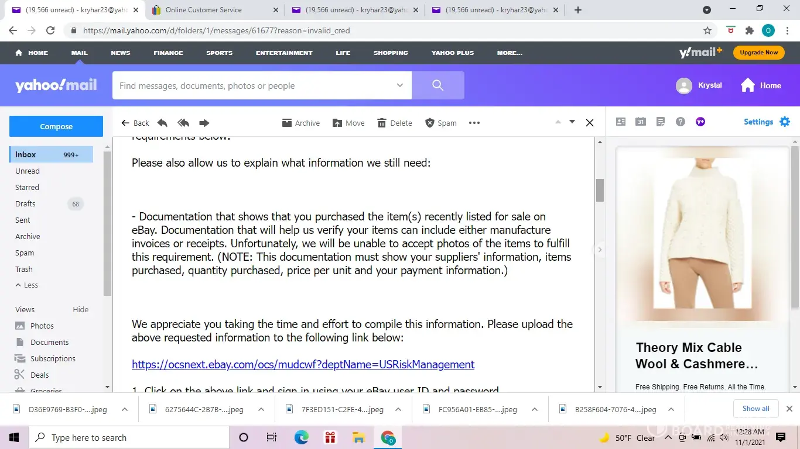Open the eBay ocsnext upload link

point(303,364)
